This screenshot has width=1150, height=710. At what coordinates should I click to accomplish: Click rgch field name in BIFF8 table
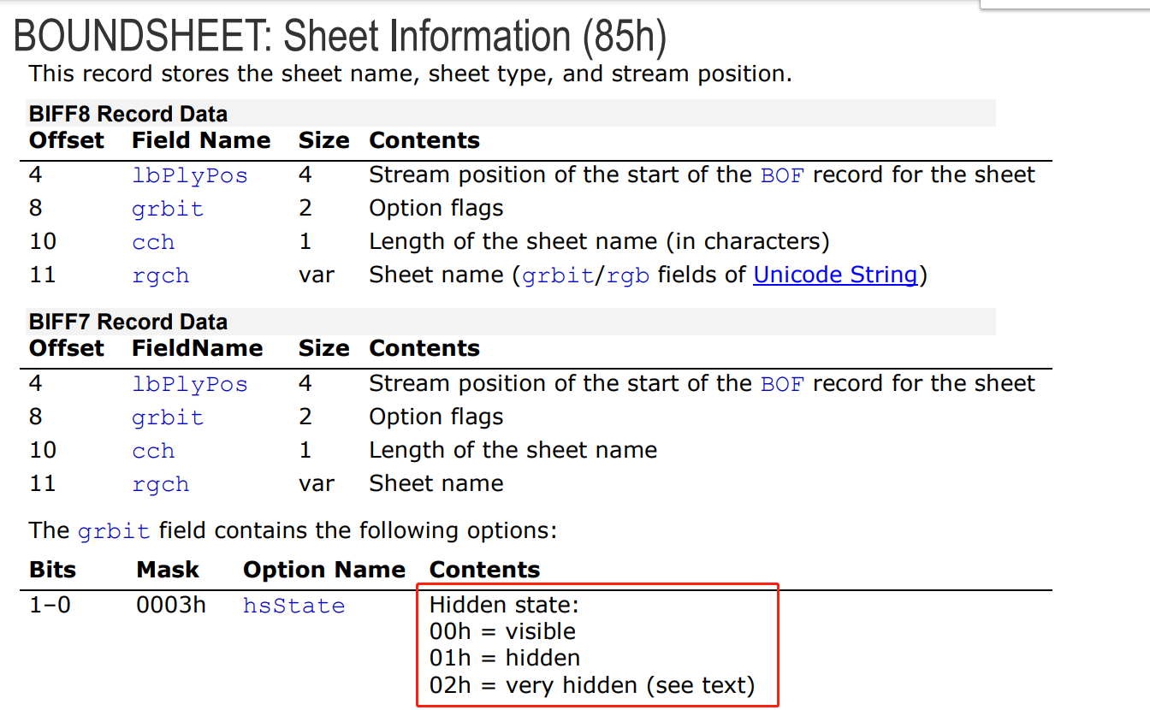160,276
